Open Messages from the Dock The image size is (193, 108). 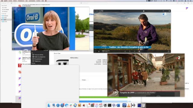click(x=67, y=105)
